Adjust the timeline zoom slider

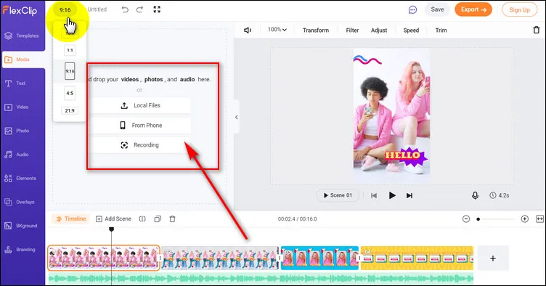pyautogui.click(x=496, y=219)
